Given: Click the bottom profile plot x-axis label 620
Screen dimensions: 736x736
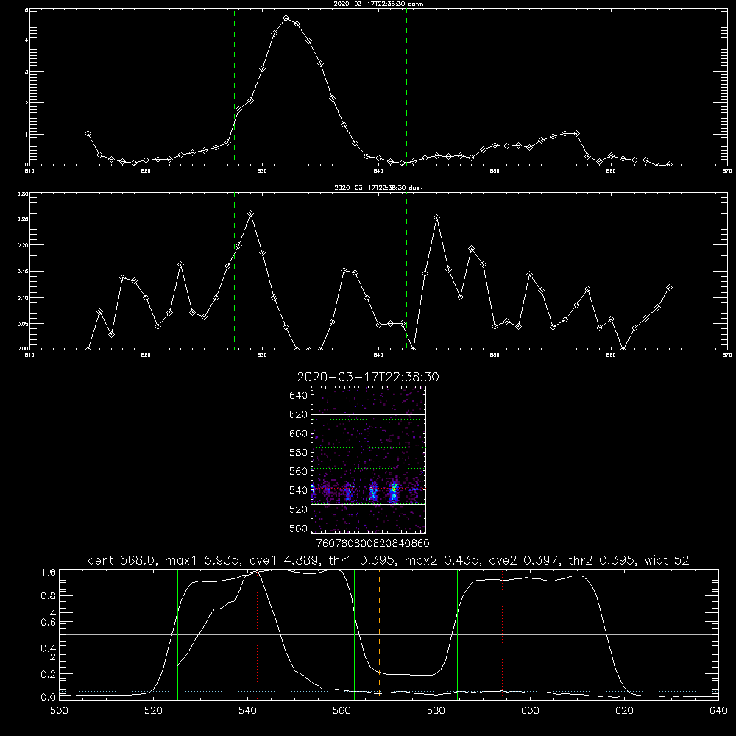Looking at the screenshot, I should [x=624, y=711].
